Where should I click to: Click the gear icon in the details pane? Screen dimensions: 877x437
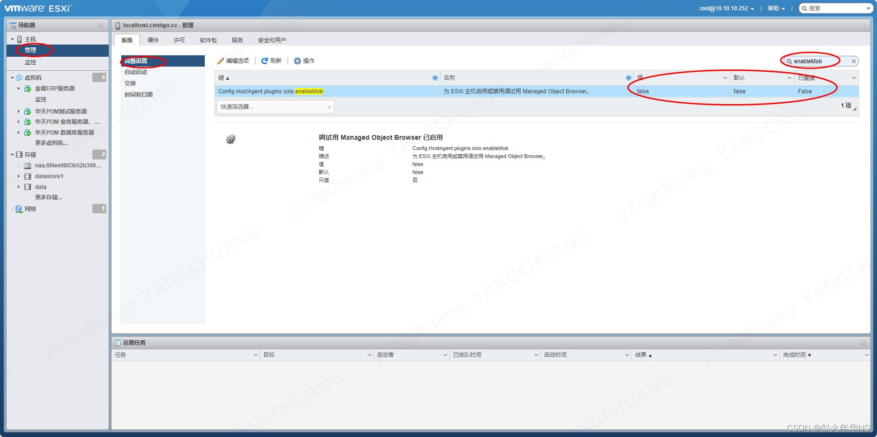tap(230, 139)
